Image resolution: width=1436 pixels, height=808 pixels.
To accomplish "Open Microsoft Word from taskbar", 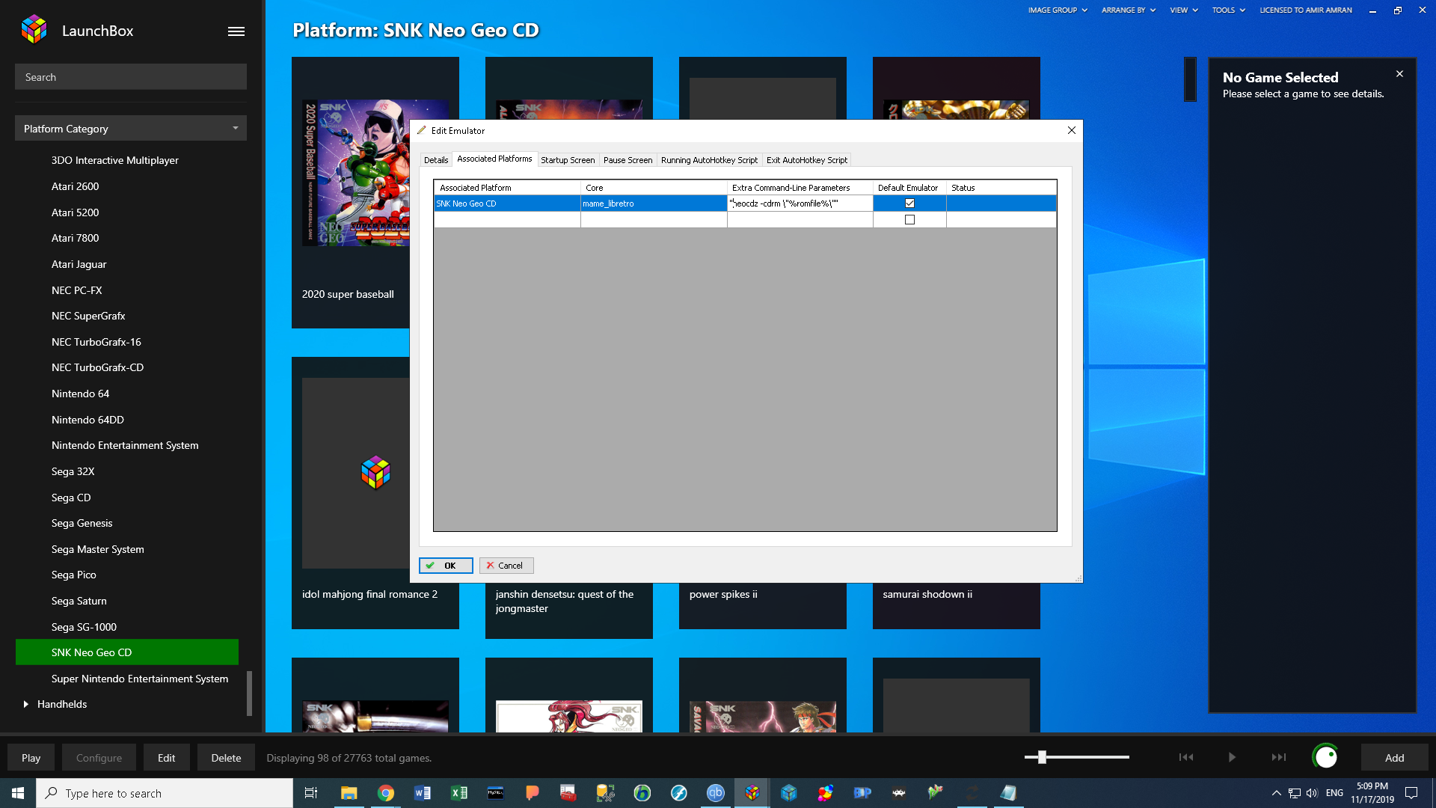I will pos(422,793).
